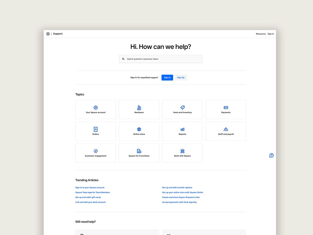Click Sign in for expedited support text

[144, 77]
